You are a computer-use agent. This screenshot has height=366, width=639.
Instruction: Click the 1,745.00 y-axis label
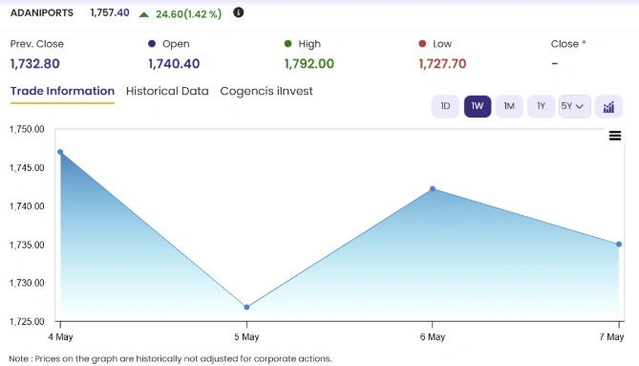27,168
